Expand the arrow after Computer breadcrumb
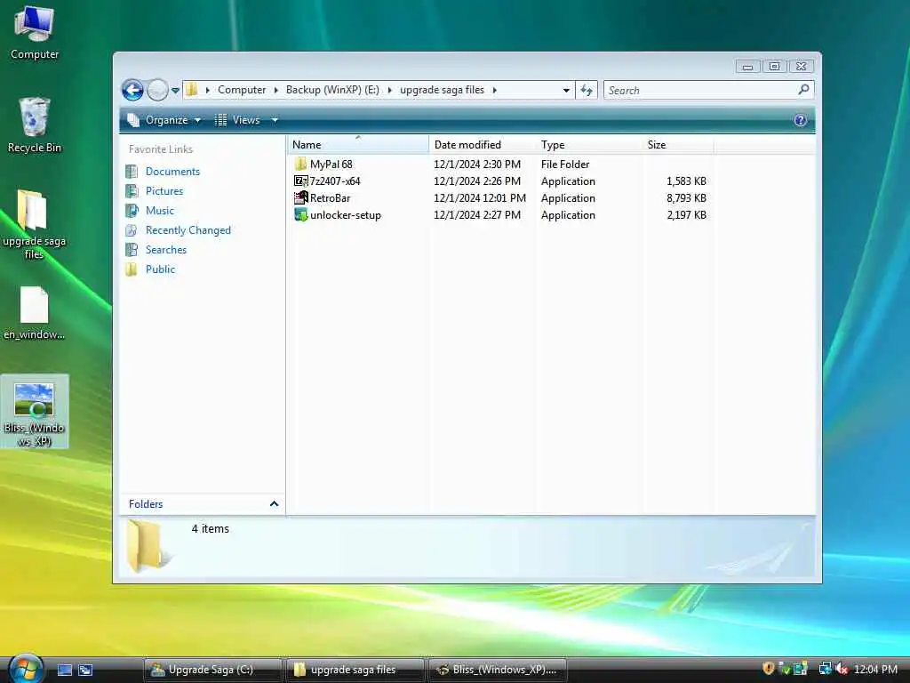 point(276,90)
